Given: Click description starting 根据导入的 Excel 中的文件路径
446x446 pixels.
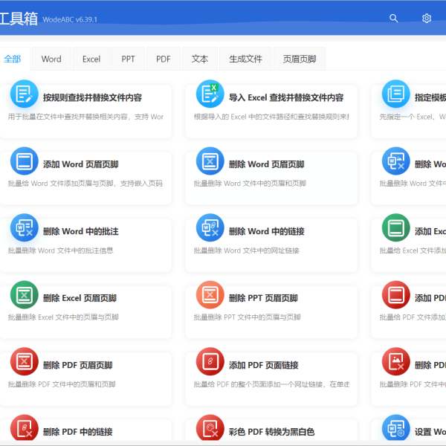Looking at the screenshot, I should pyautogui.click(x=271, y=117).
